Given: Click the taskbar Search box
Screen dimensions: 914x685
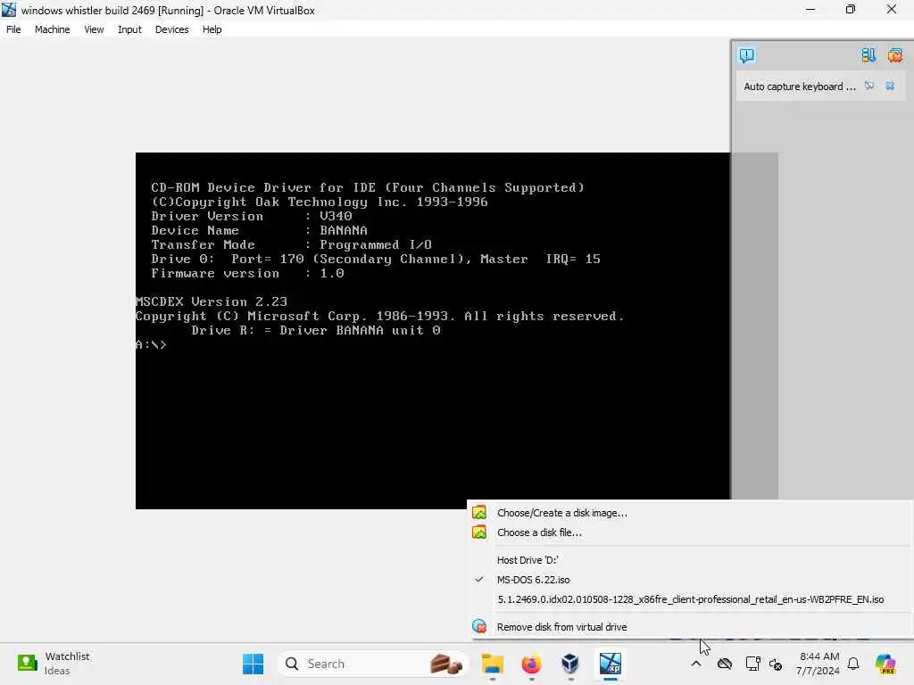Looking at the screenshot, I should pos(373,664).
